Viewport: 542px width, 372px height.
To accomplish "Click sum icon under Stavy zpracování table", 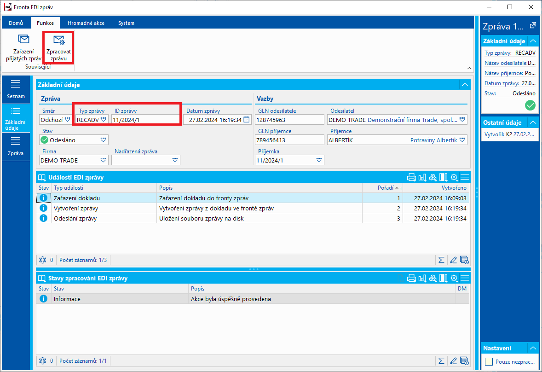I will 441,361.
